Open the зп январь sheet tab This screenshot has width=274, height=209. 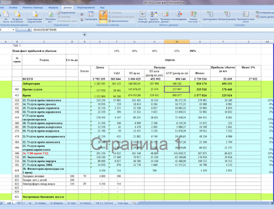click(41, 203)
